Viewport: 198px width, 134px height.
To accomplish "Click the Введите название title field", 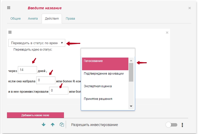I will click(x=45, y=8).
